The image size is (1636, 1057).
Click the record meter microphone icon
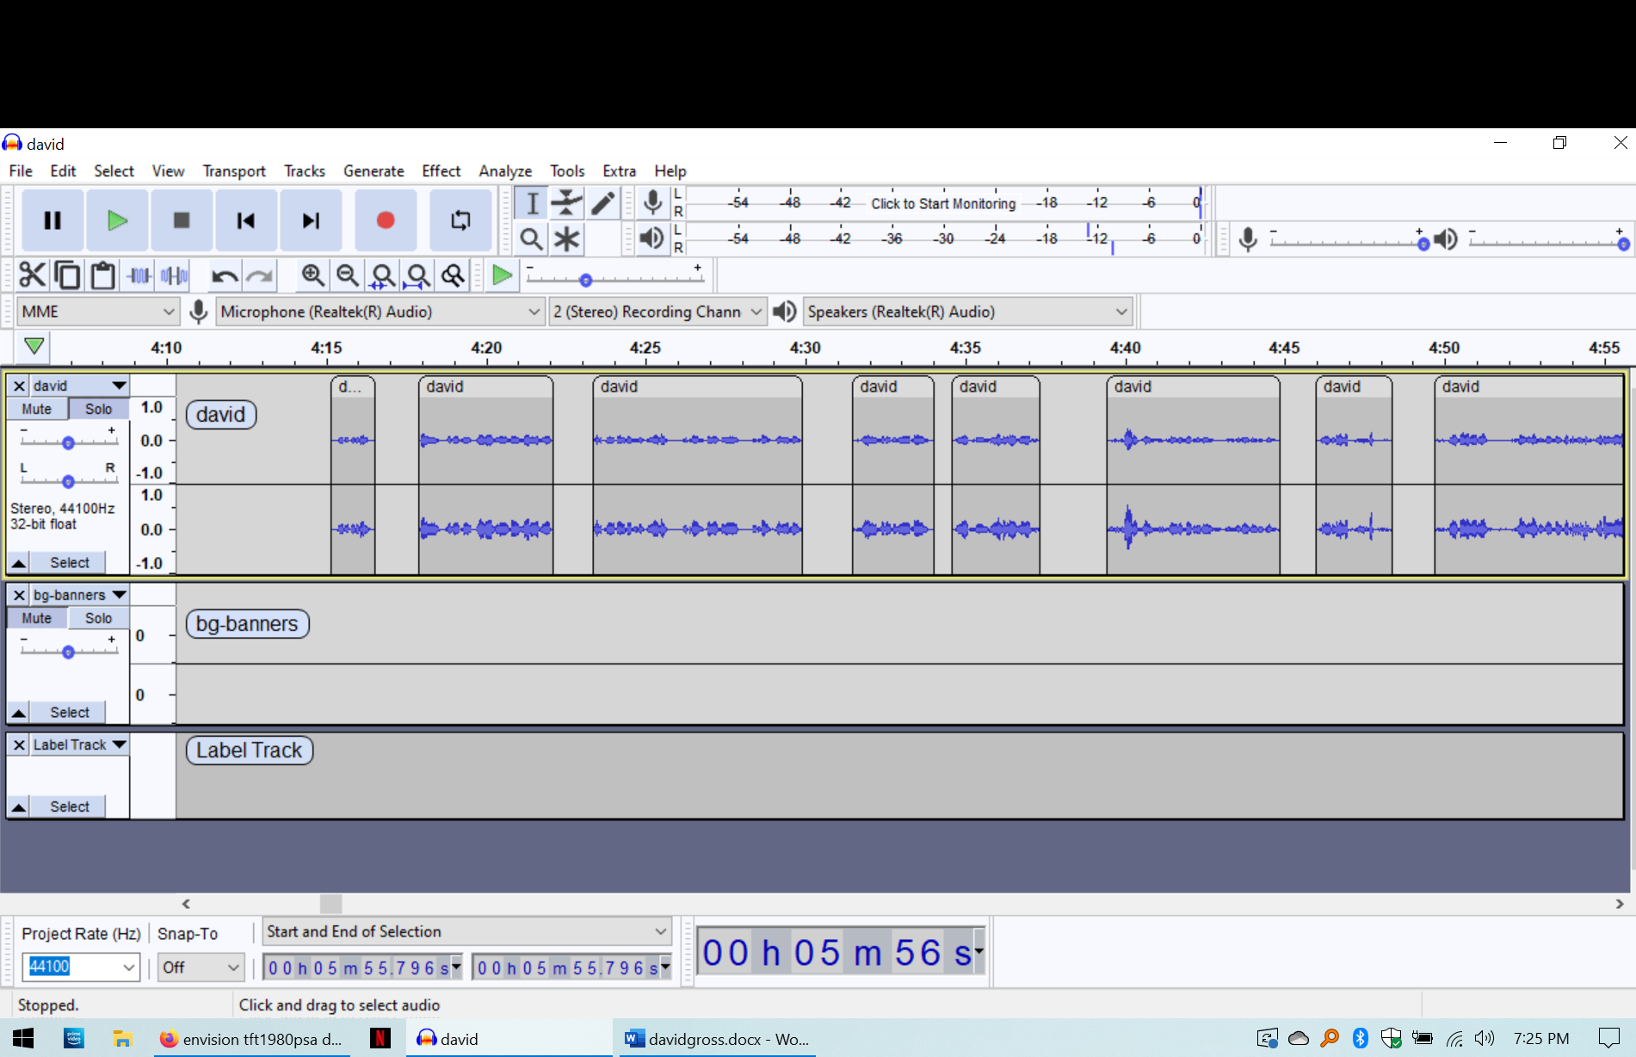pyautogui.click(x=653, y=203)
